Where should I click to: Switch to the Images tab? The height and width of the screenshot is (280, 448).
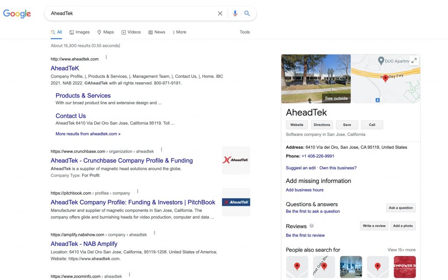pyautogui.click(x=80, y=32)
